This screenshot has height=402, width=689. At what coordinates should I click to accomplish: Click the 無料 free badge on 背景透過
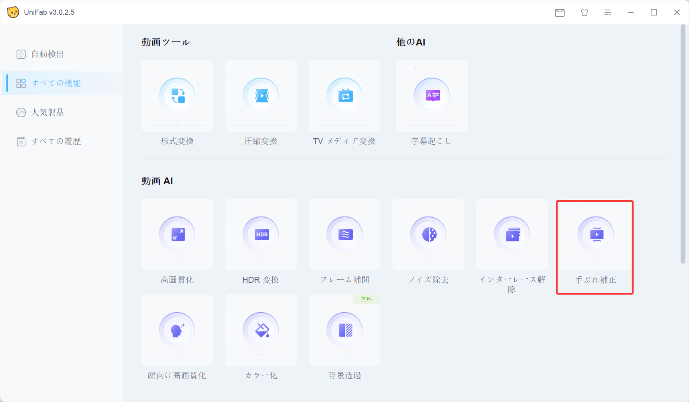click(x=366, y=299)
